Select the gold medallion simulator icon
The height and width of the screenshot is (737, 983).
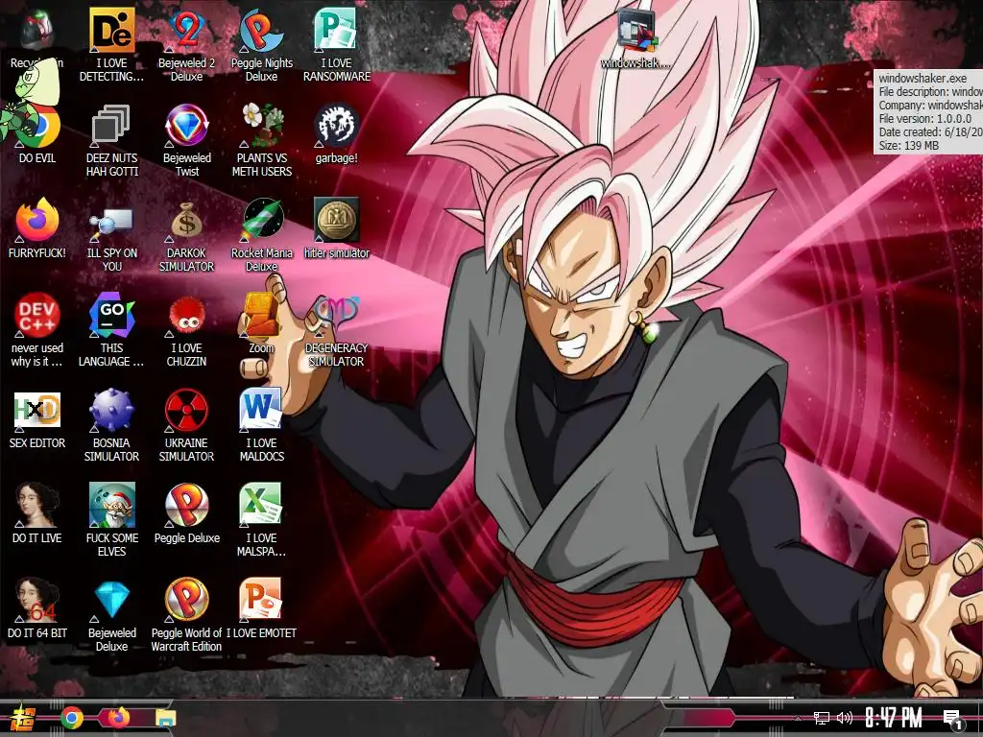tap(337, 220)
